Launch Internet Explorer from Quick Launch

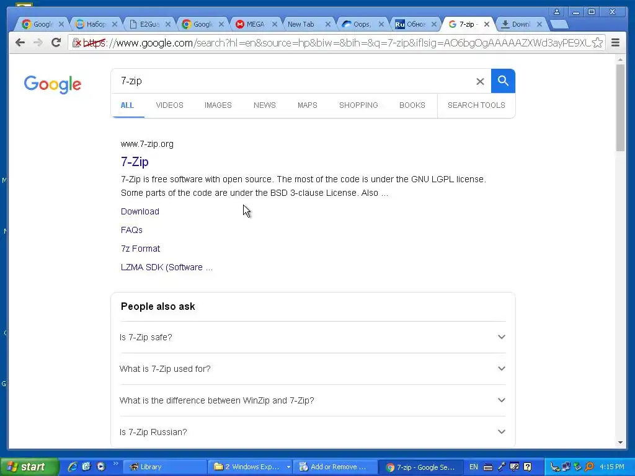coord(73,467)
